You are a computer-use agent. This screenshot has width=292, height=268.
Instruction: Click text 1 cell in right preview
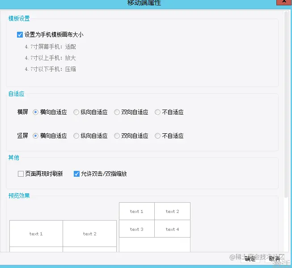pyautogui.click(x=137, y=211)
